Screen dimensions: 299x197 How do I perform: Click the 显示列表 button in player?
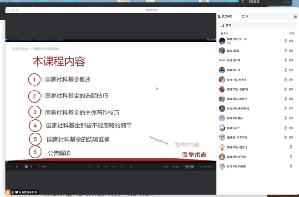(x=190, y=167)
